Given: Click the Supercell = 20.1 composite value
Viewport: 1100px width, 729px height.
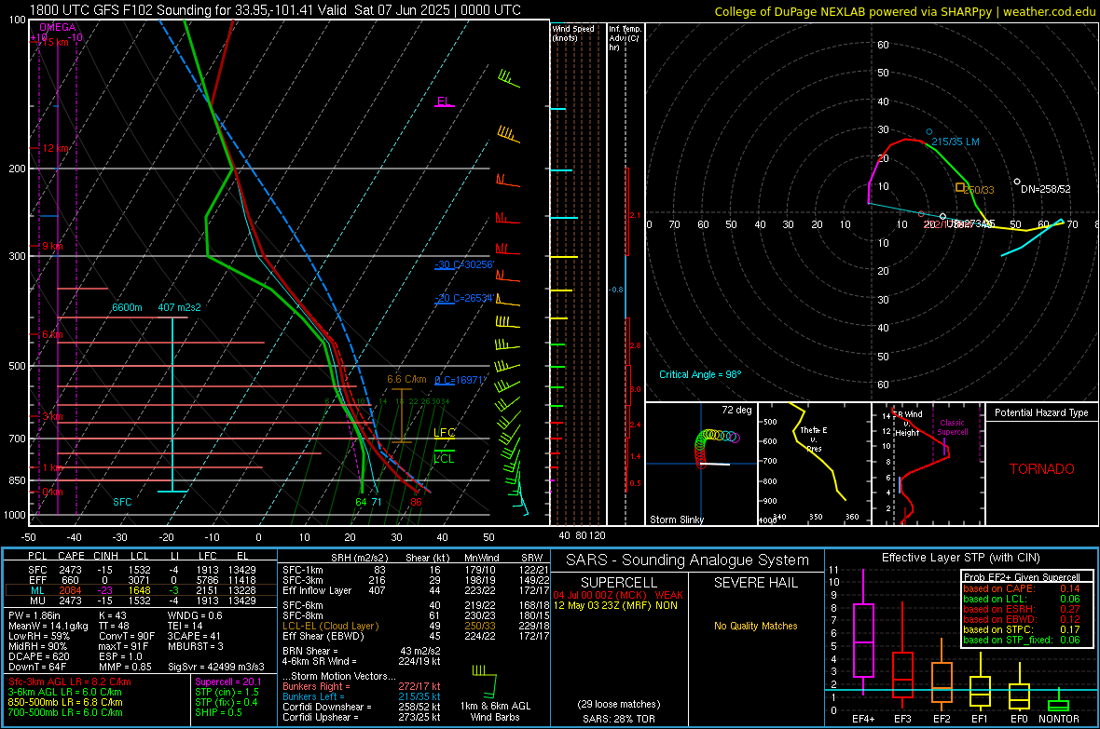Looking at the screenshot, I should pos(228,682).
